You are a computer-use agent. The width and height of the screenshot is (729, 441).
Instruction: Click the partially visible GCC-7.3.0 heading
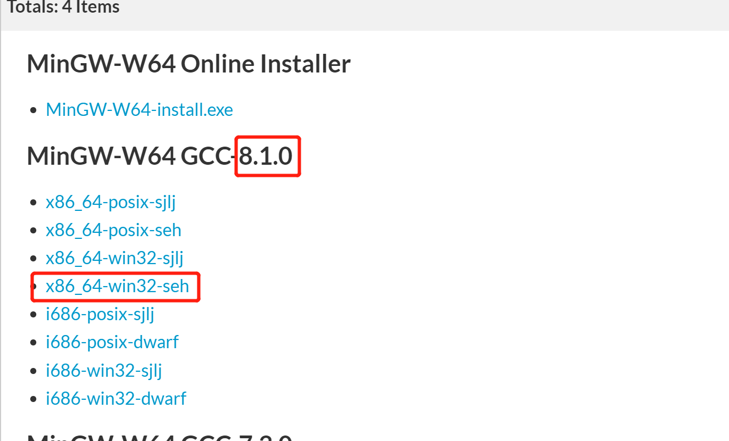click(159, 437)
